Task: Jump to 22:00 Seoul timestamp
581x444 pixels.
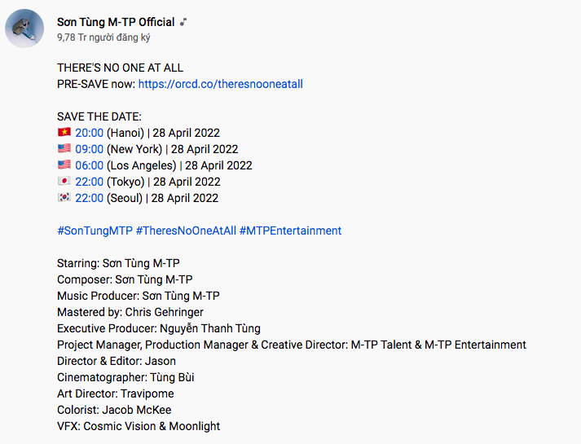Action: [x=89, y=198]
